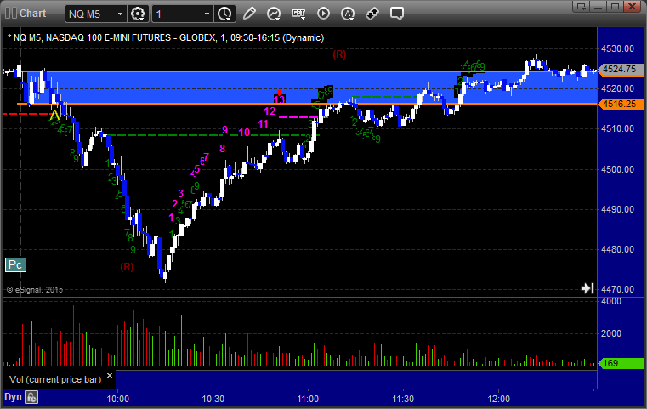The width and height of the screenshot is (647, 409).
Task: Click the circular arrow refresh icon
Action: point(274,14)
